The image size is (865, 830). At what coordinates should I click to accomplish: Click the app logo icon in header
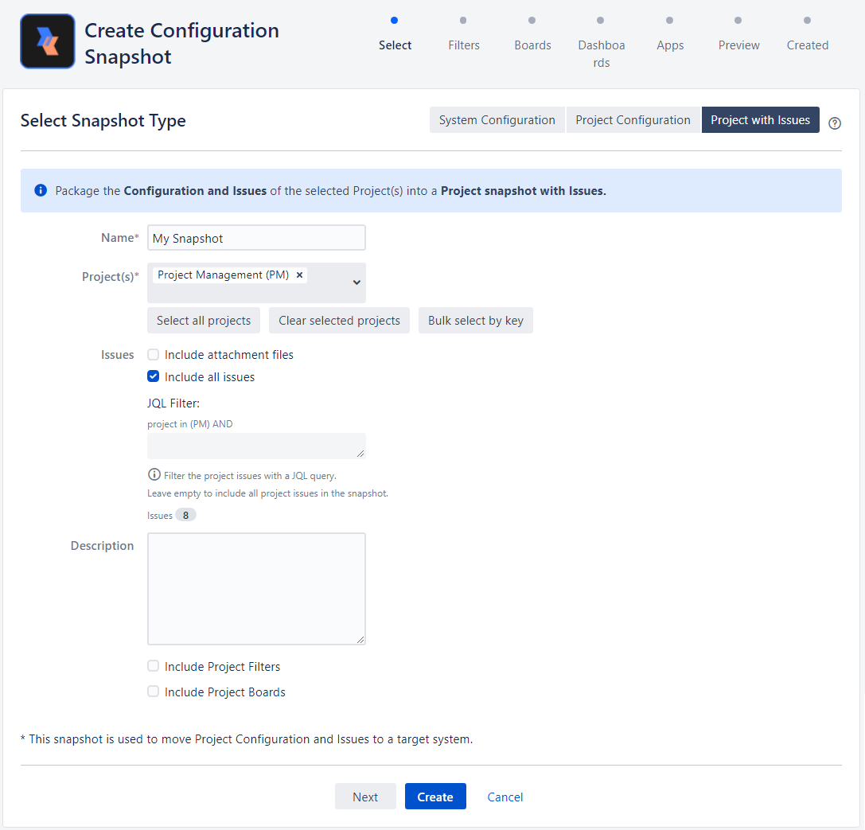pos(48,41)
